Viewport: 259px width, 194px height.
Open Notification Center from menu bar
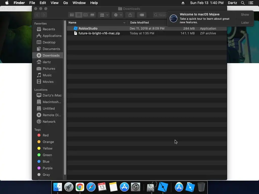pos(251,3)
